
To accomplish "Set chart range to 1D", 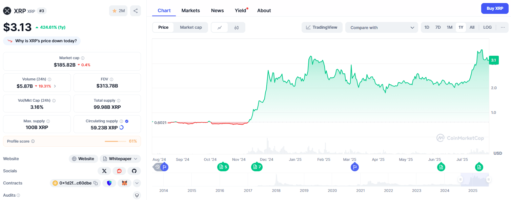I will tap(427, 27).
